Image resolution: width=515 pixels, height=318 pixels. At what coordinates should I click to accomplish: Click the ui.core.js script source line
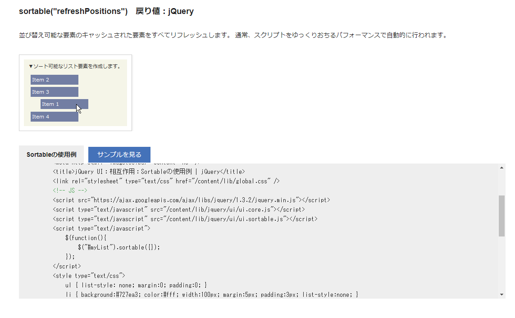(x=179, y=209)
